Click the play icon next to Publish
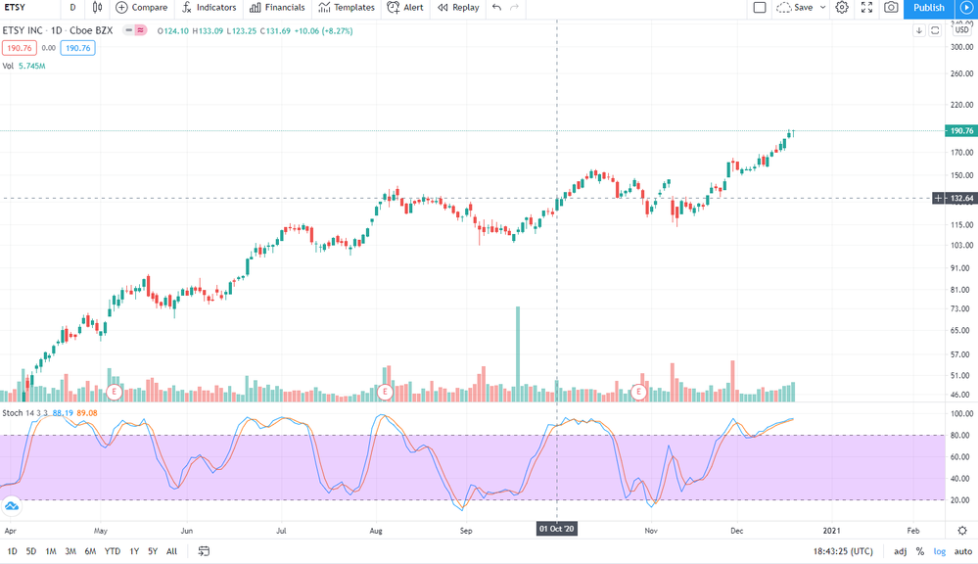Image resolution: width=978 pixels, height=564 pixels. [x=966, y=8]
